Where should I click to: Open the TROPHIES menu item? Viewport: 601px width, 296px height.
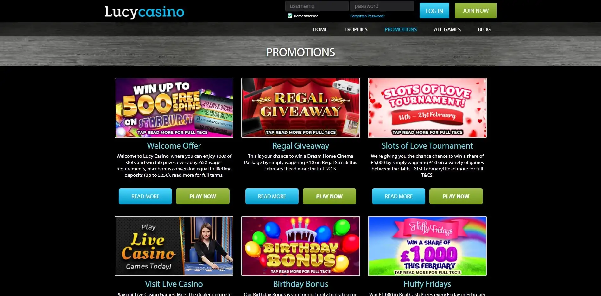(356, 29)
